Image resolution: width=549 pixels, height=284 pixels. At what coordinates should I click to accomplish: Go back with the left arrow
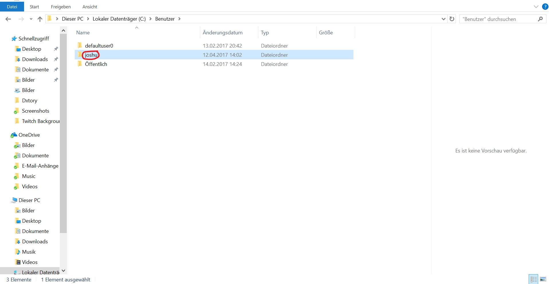point(8,19)
